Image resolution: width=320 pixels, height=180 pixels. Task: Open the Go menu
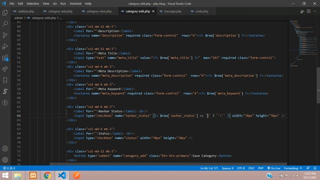[54, 3]
